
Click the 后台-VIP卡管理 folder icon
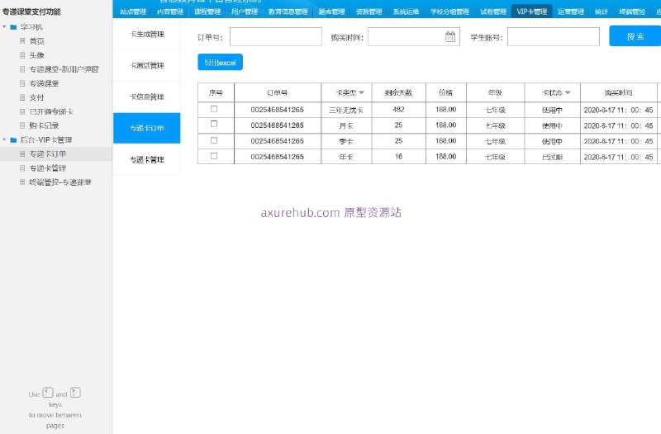[13, 139]
